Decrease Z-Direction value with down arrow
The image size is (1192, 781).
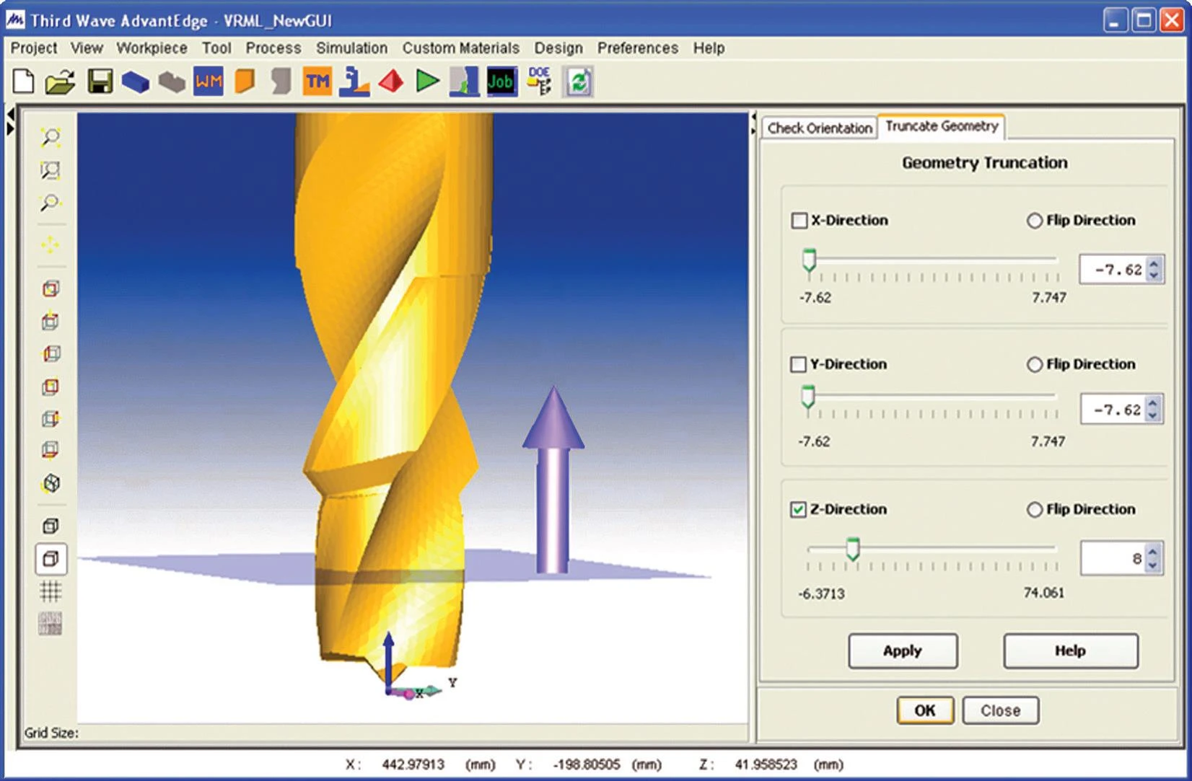pyautogui.click(x=1152, y=566)
